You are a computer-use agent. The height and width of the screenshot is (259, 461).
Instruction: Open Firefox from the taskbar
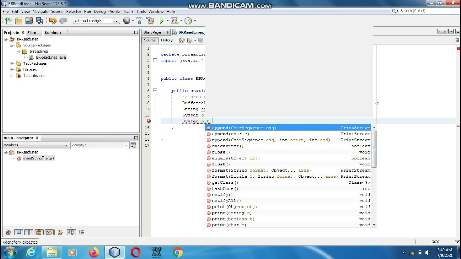pyautogui.click(x=94, y=253)
